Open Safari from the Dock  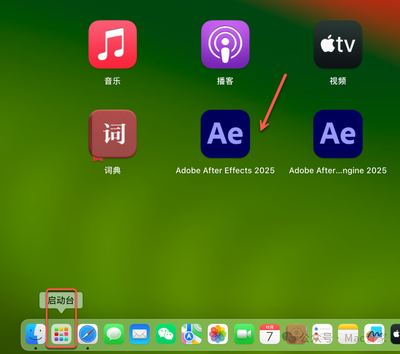87,334
